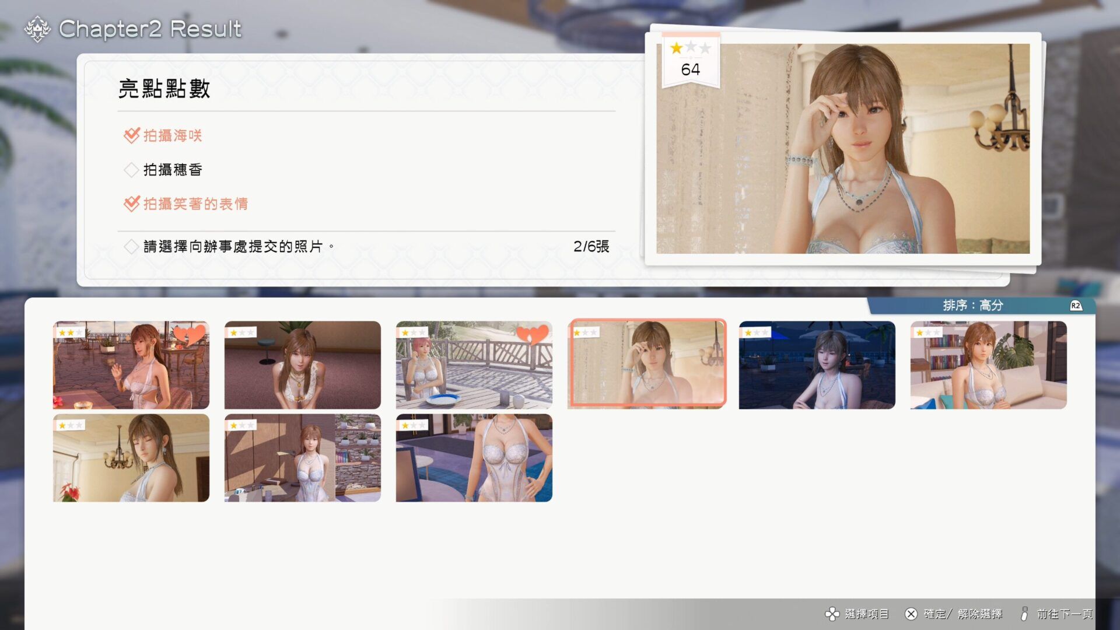The height and width of the screenshot is (630, 1120).
Task: Click the heart icon on the terrace waving photo
Action: pos(190,335)
